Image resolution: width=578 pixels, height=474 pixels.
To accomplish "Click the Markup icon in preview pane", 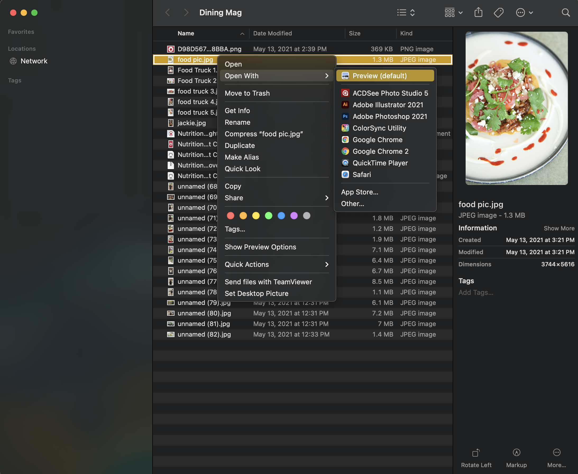I will click(516, 453).
